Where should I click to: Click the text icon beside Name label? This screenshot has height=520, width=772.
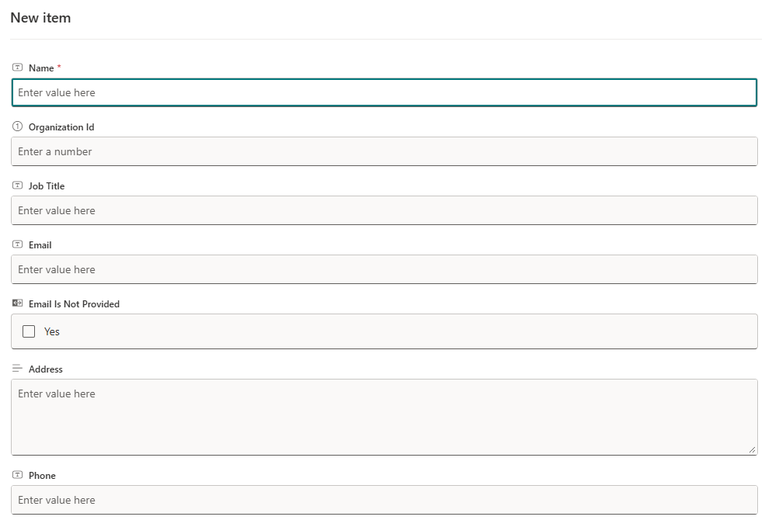18,68
